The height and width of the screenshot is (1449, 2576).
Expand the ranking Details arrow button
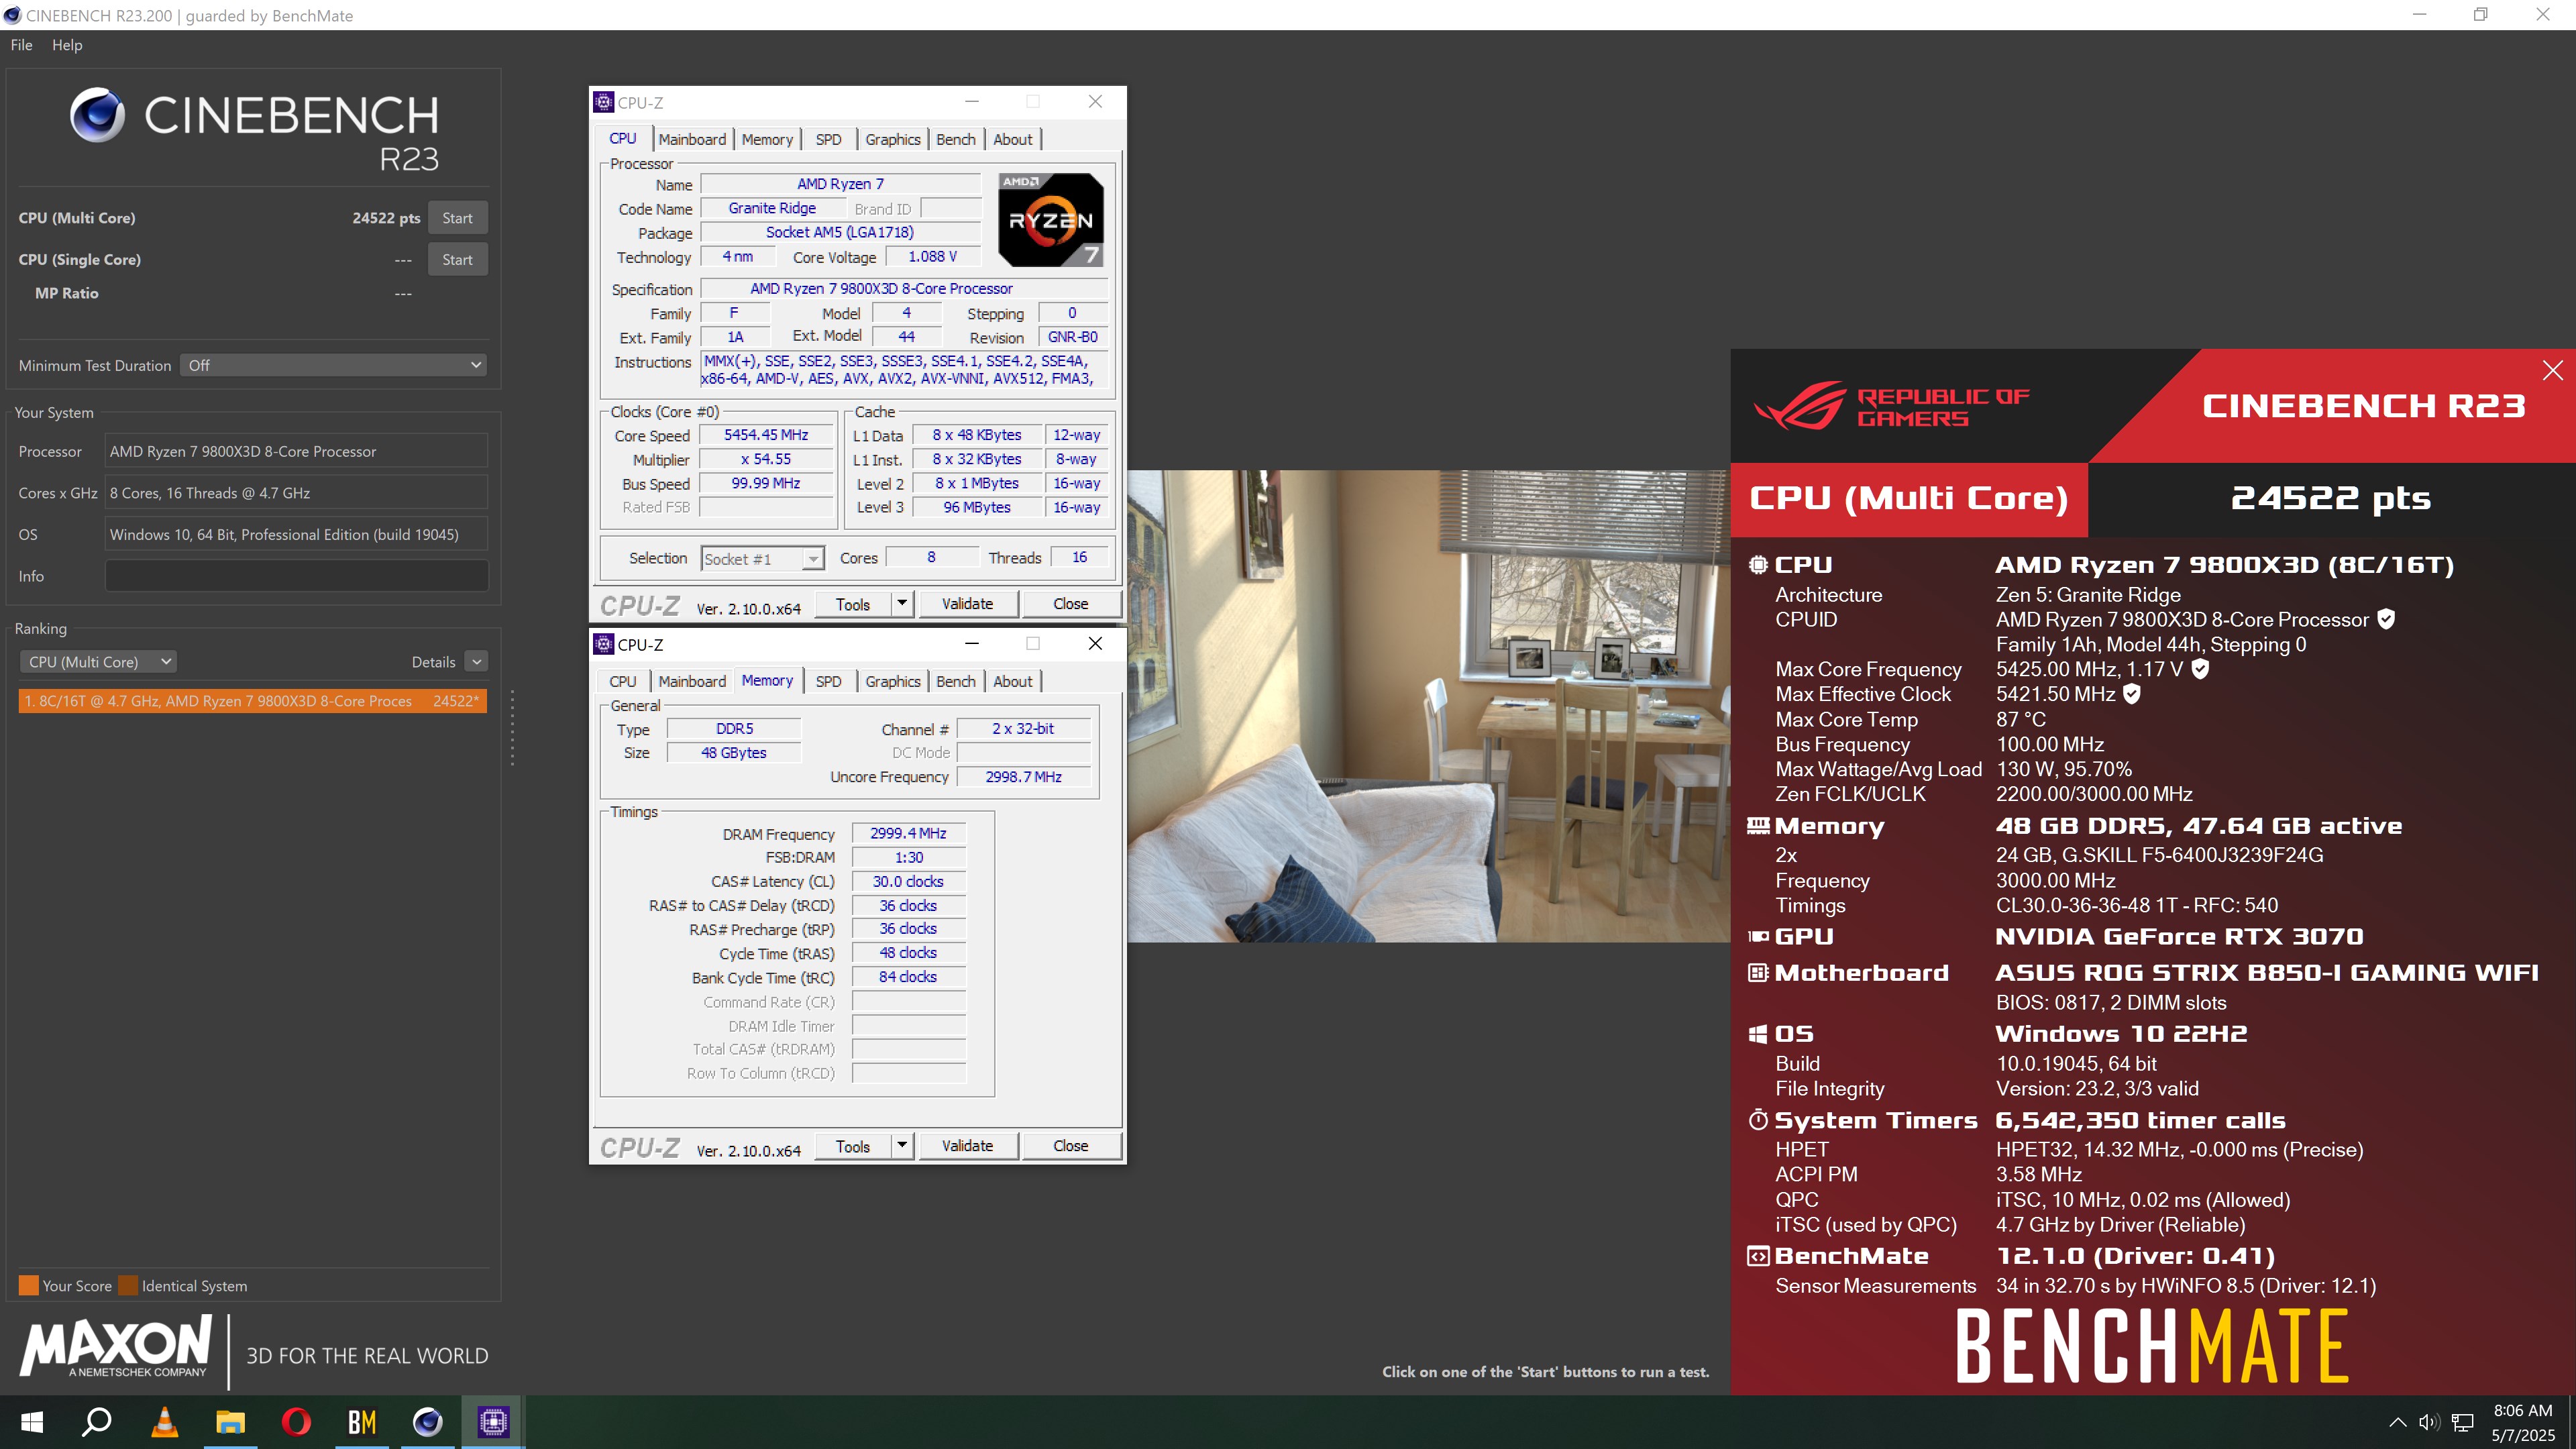pyautogui.click(x=477, y=662)
